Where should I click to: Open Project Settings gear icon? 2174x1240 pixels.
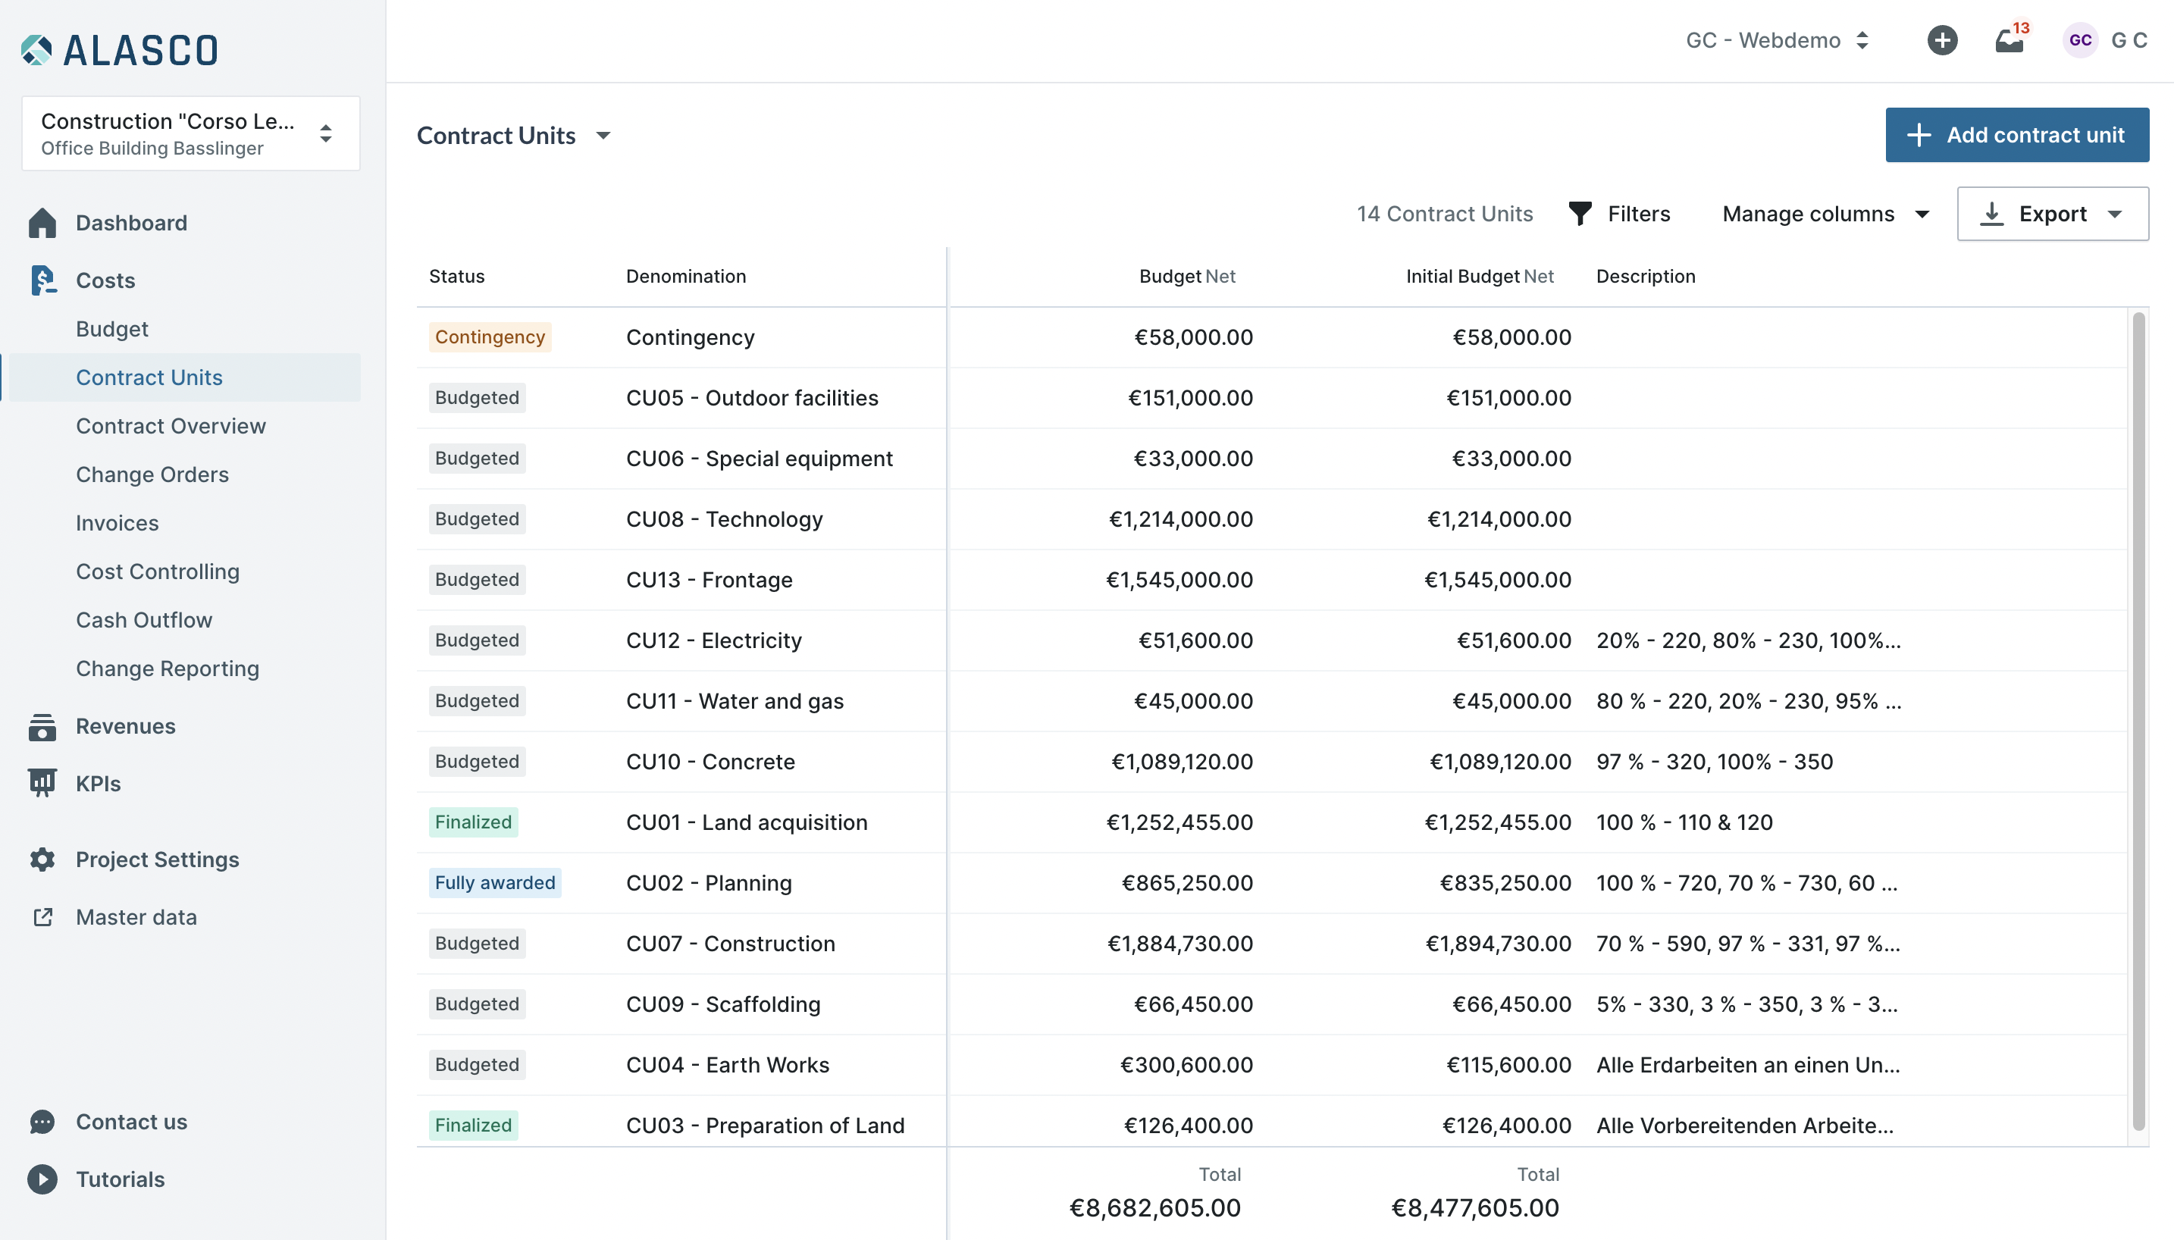[x=42, y=860]
